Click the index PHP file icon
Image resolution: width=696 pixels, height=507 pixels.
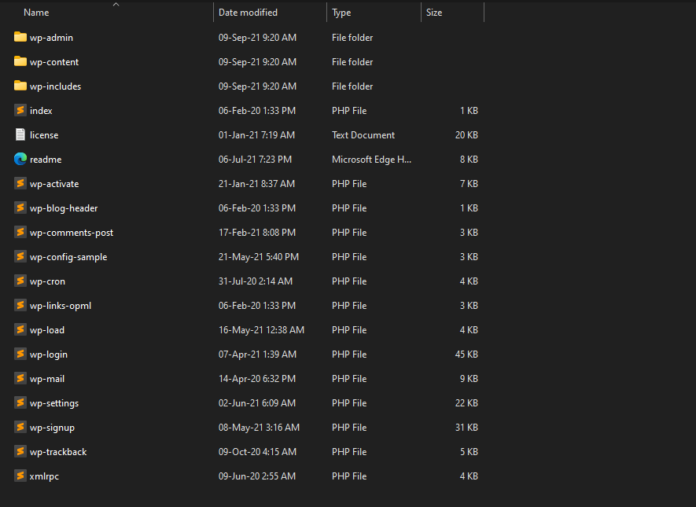point(20,110)
